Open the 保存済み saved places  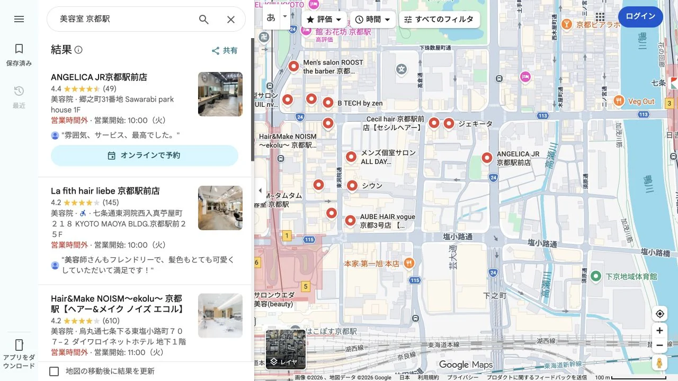tap(19, 55)
